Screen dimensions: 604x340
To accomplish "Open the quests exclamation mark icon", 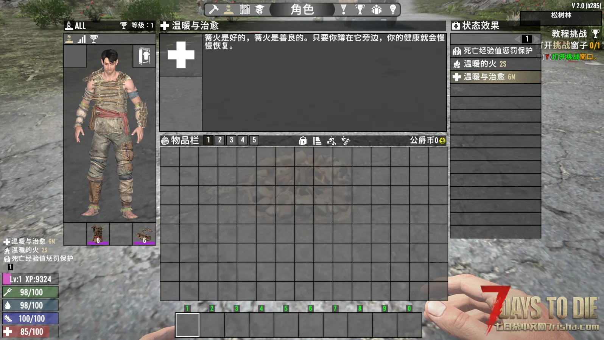I will (344, 9).
